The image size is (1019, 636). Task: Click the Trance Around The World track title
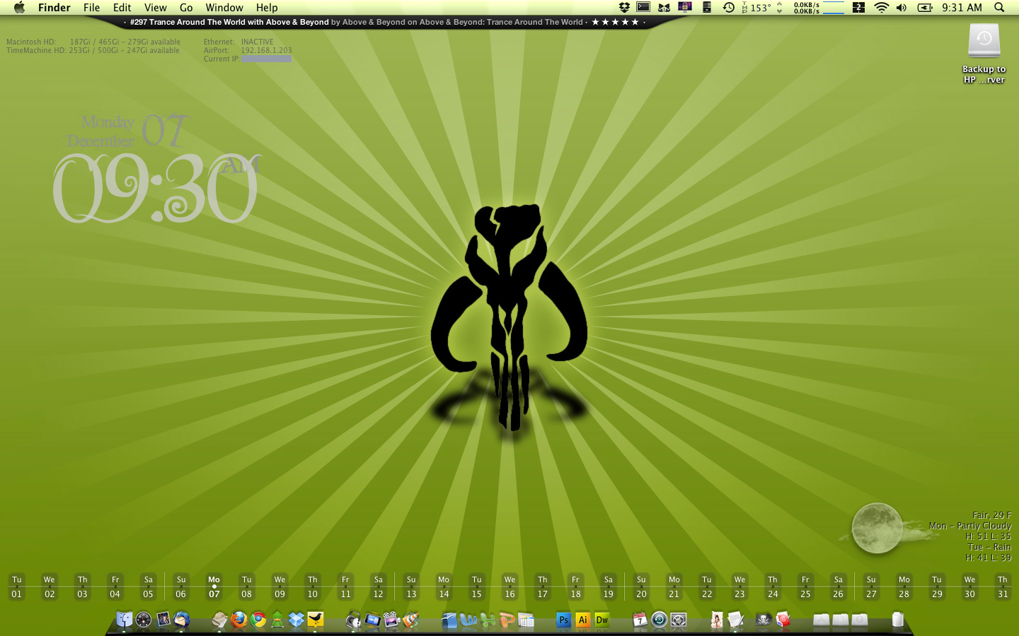tap(229, 22)
